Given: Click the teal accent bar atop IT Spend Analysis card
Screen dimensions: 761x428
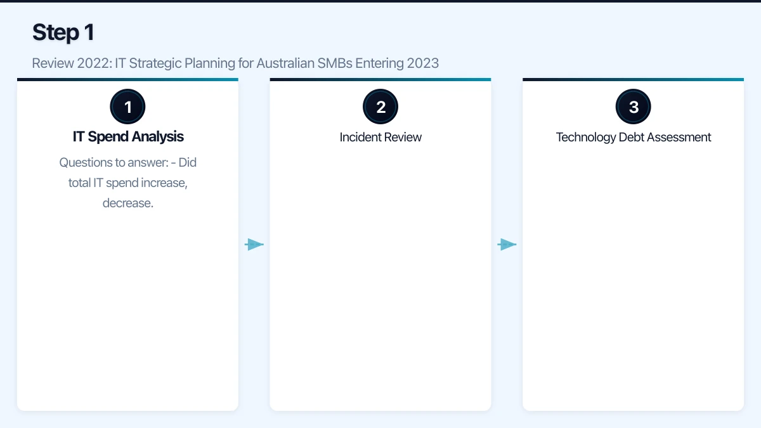Looking at the screenshot, I should coord(127,79).
